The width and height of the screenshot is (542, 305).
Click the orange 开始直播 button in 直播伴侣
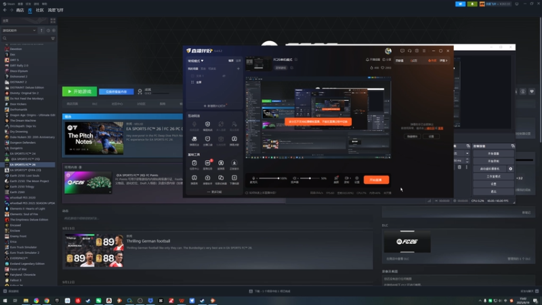click(x=376, y=180)
